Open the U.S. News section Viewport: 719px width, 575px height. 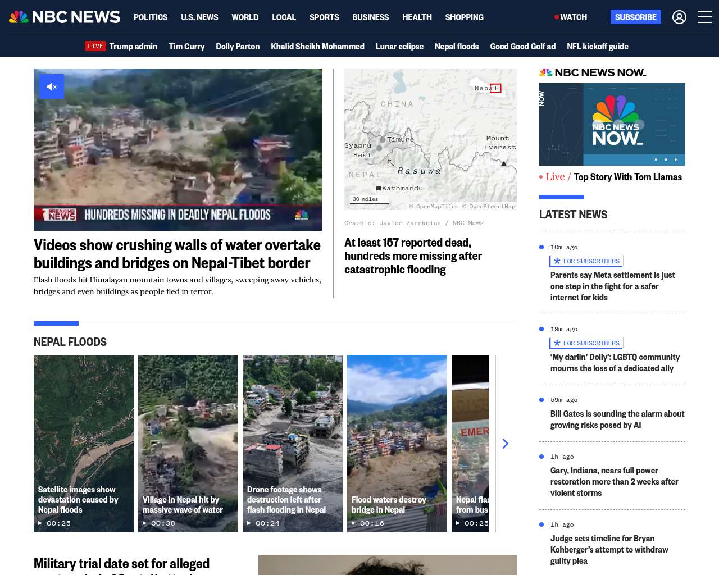click(x=199, y=17)
